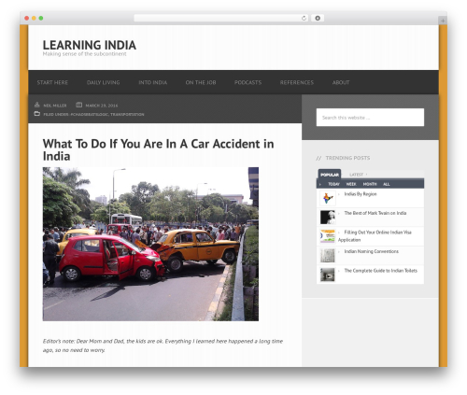This screenshot has height=395, width=467.
Task: Click the subcontinent tagline text
Action: click(84, 54)
